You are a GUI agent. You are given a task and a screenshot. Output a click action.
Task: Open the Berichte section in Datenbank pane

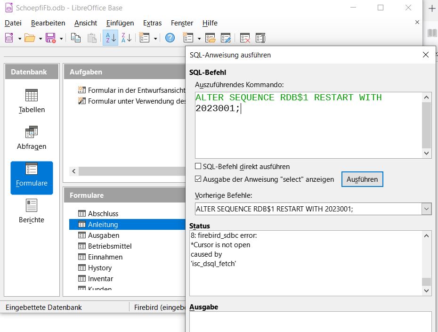coord(32,211)
